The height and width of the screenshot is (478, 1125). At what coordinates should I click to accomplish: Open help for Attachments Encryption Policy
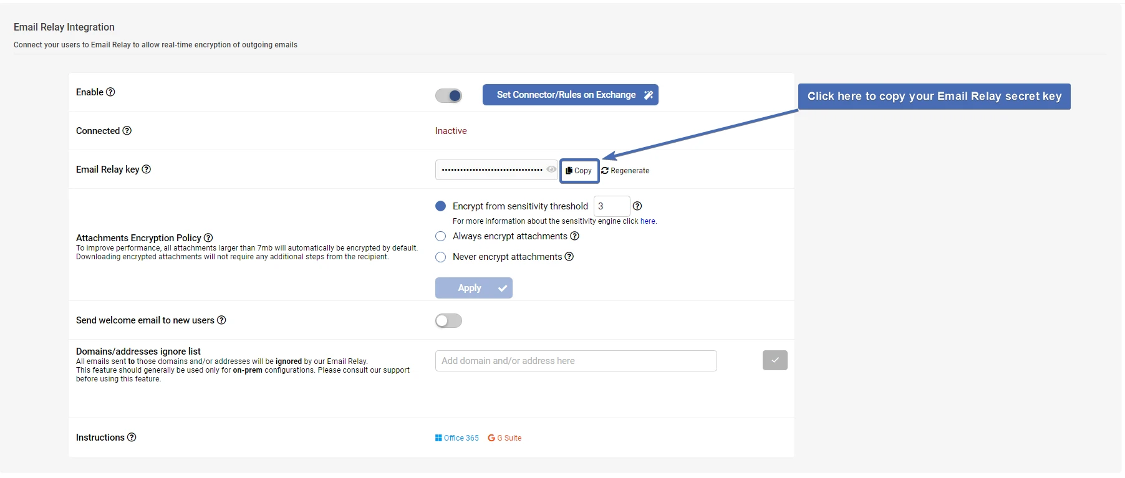click(x=209, y=237)
